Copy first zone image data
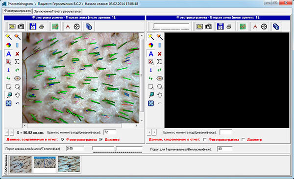 (89, 26)
